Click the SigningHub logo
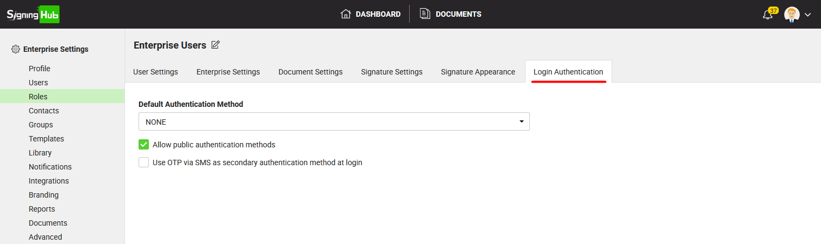Viewport: 821px width, 244px height. coord(33,15)
